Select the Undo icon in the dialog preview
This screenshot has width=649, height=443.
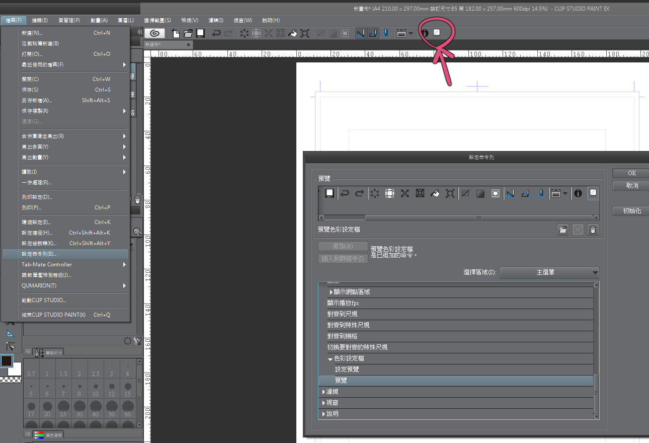coord(345,193)
